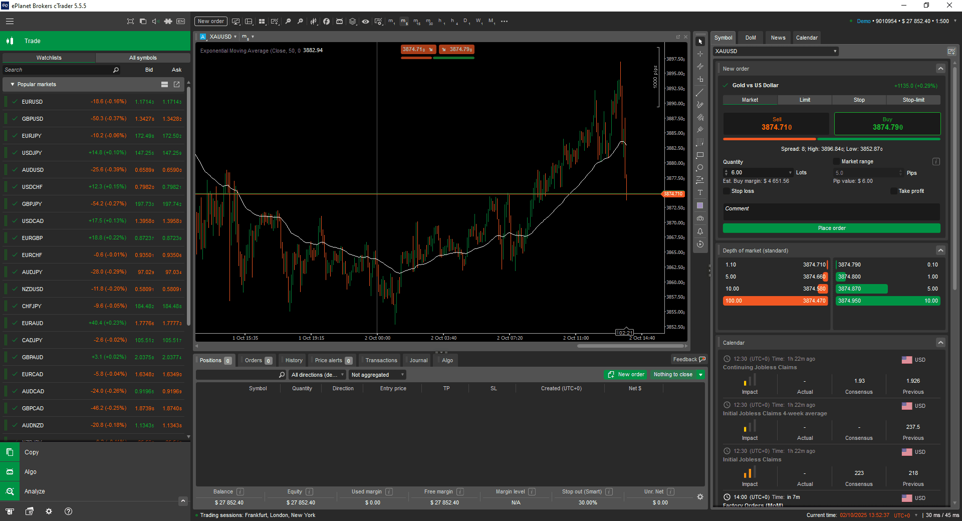Select the trend line drawing tool
Image resolution: width=962 pixels, height=521 pixels.
pos(700,93)
